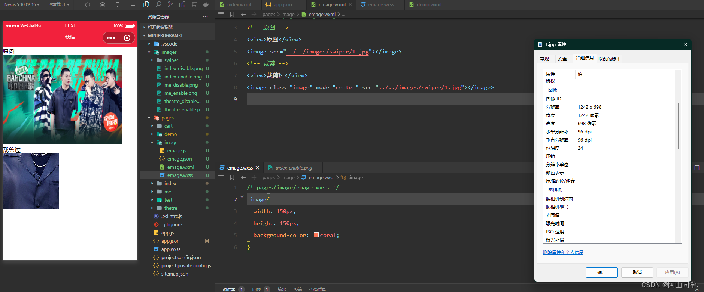Click the outline list icon in top editor
The height and width of the screenshot is (292, 704).
coord(221,14)
